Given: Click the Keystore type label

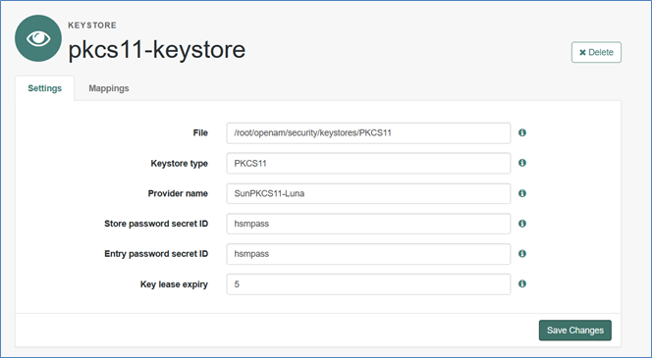Looking at the screenshot, I should coord(180,164).
